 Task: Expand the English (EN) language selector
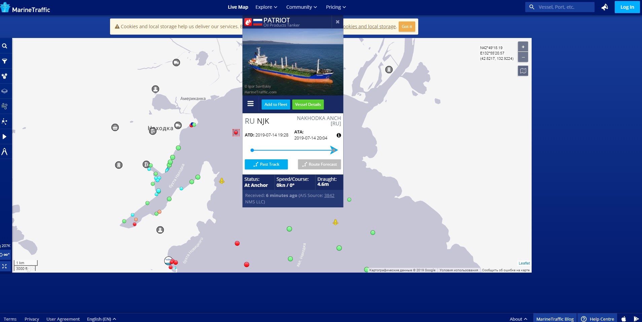coord(101,319)
